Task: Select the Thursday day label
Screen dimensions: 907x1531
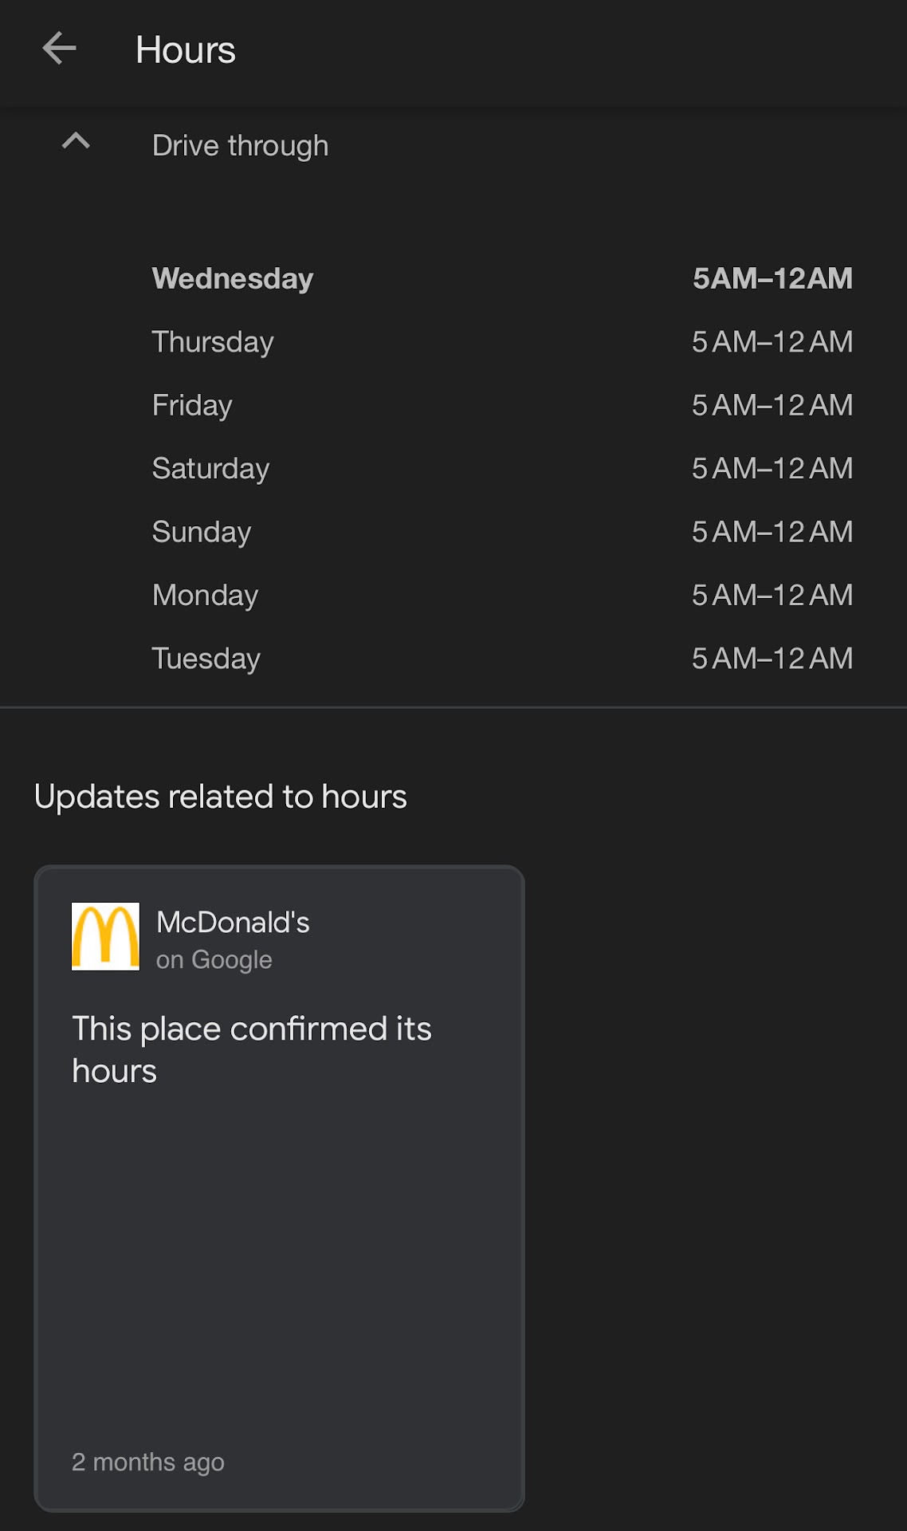Action: pyautogui.click(x=213, y=342)
